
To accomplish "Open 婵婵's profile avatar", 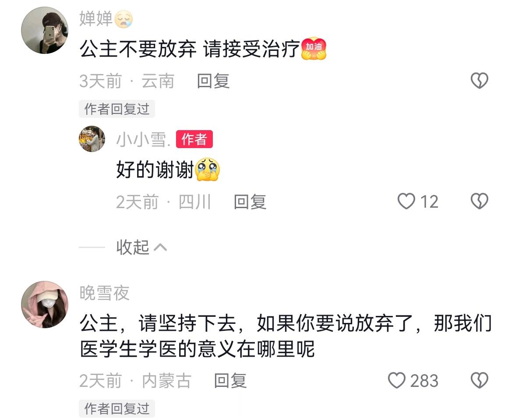I will coord(45,30).
